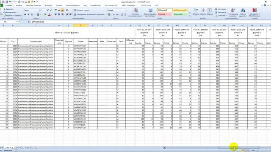The height and width of the screenshot is (152, 271).
Task: Select the Территория header cell
Action: 36,41
